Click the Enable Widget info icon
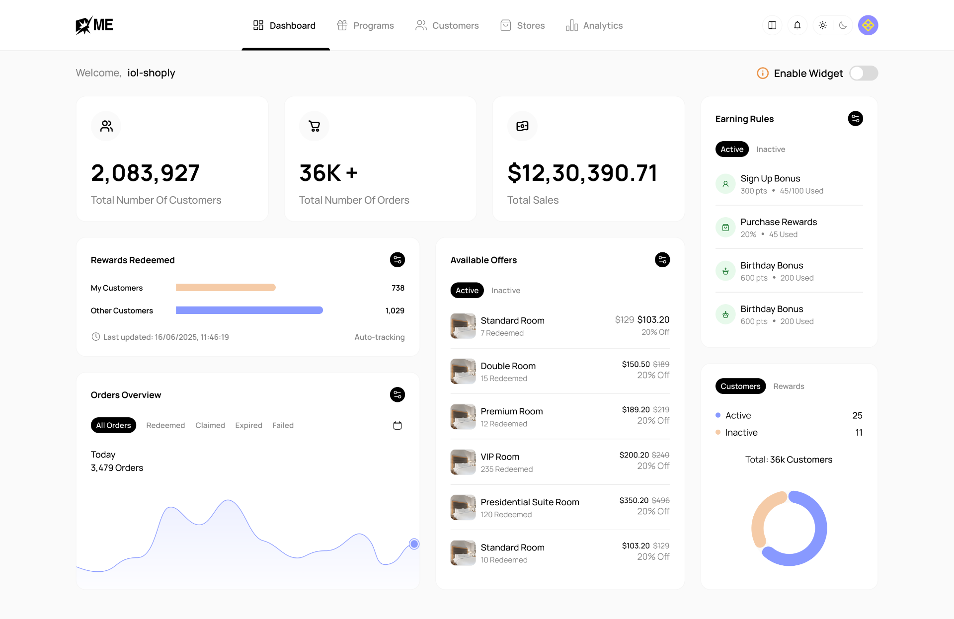 point(762,74)
